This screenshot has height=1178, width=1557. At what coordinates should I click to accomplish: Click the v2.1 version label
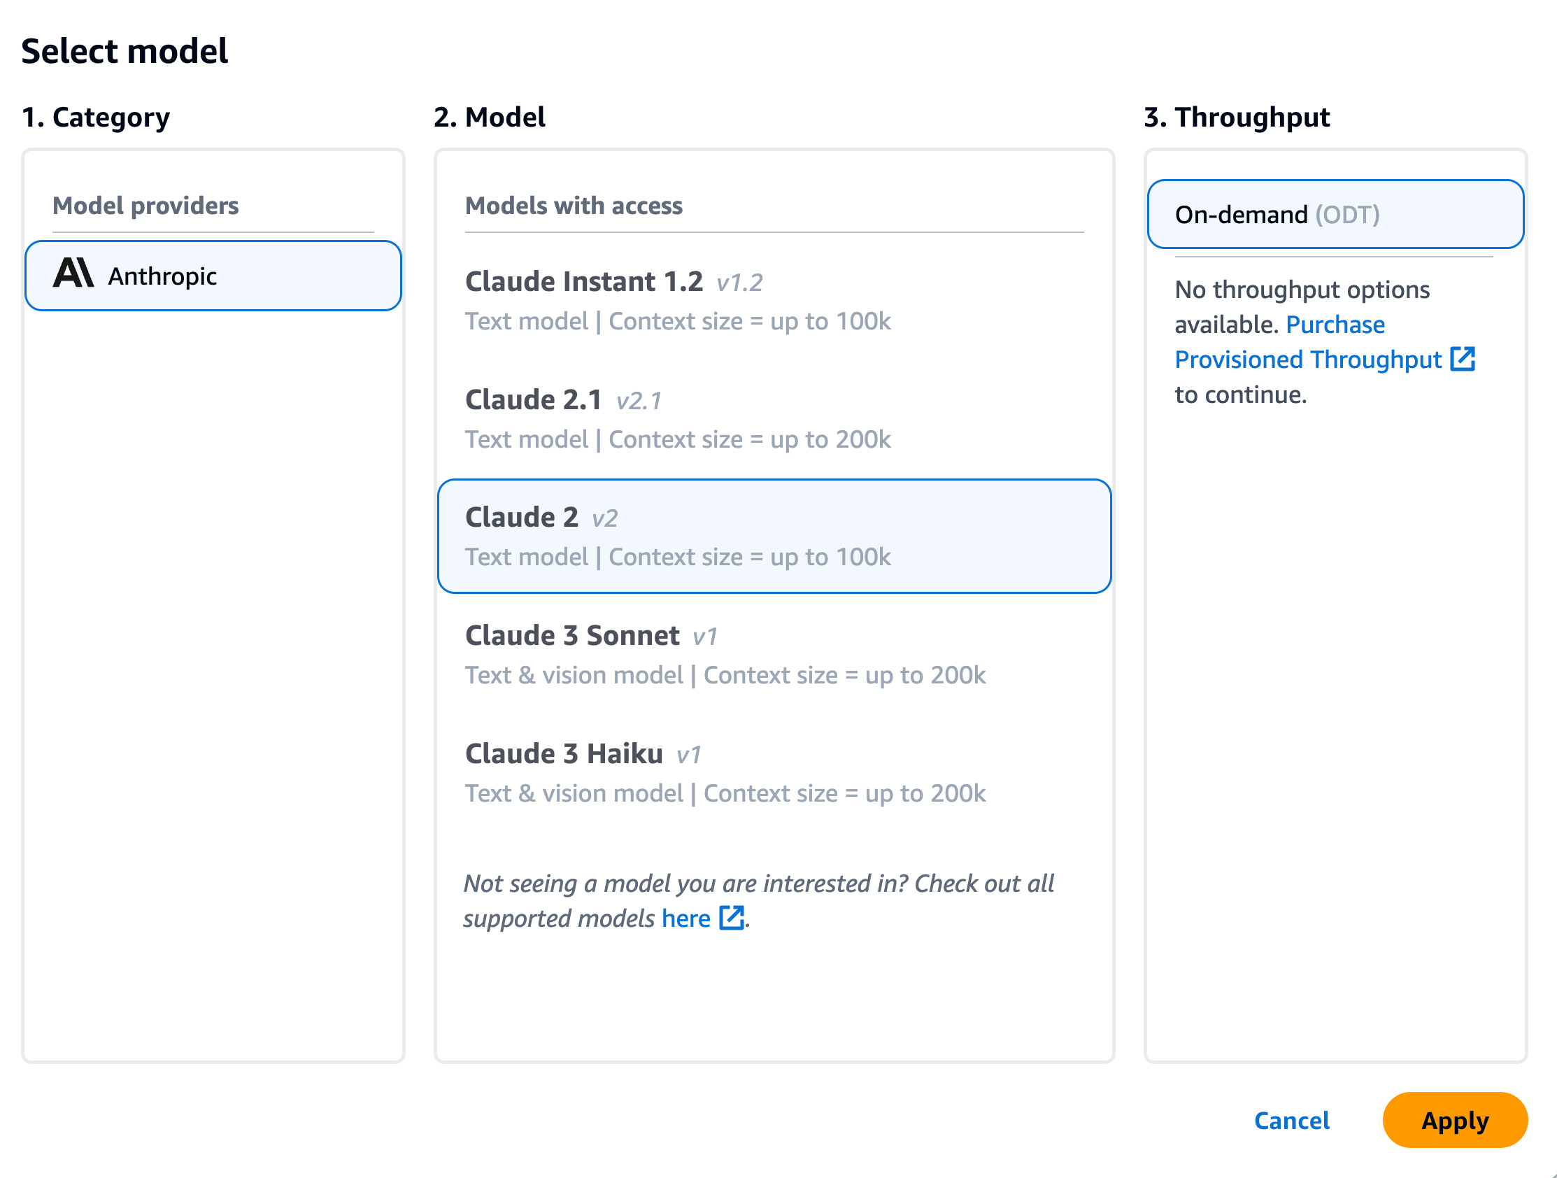639,401
